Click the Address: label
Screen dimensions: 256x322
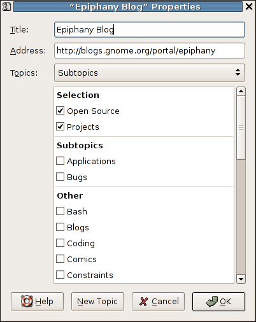click(28, 51)
